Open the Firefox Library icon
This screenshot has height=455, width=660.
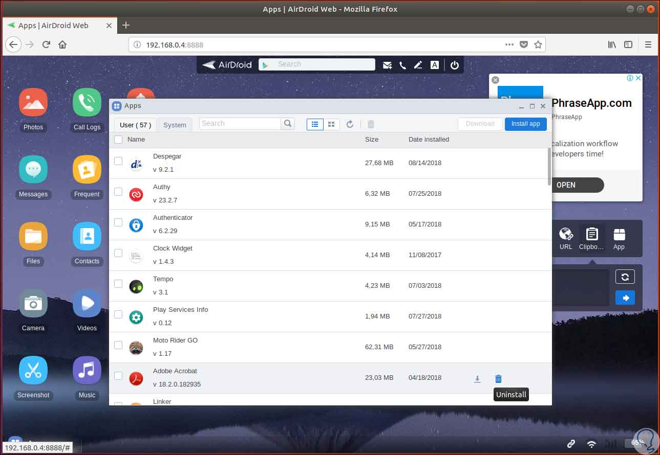point(612,44)
